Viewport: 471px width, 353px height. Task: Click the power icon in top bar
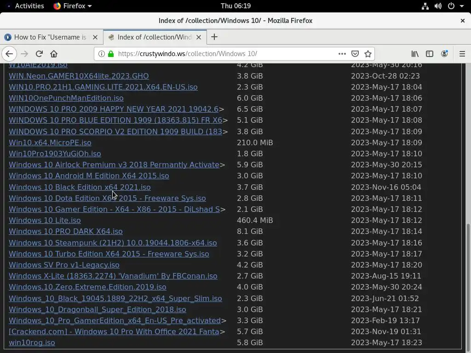coord(451,6)
